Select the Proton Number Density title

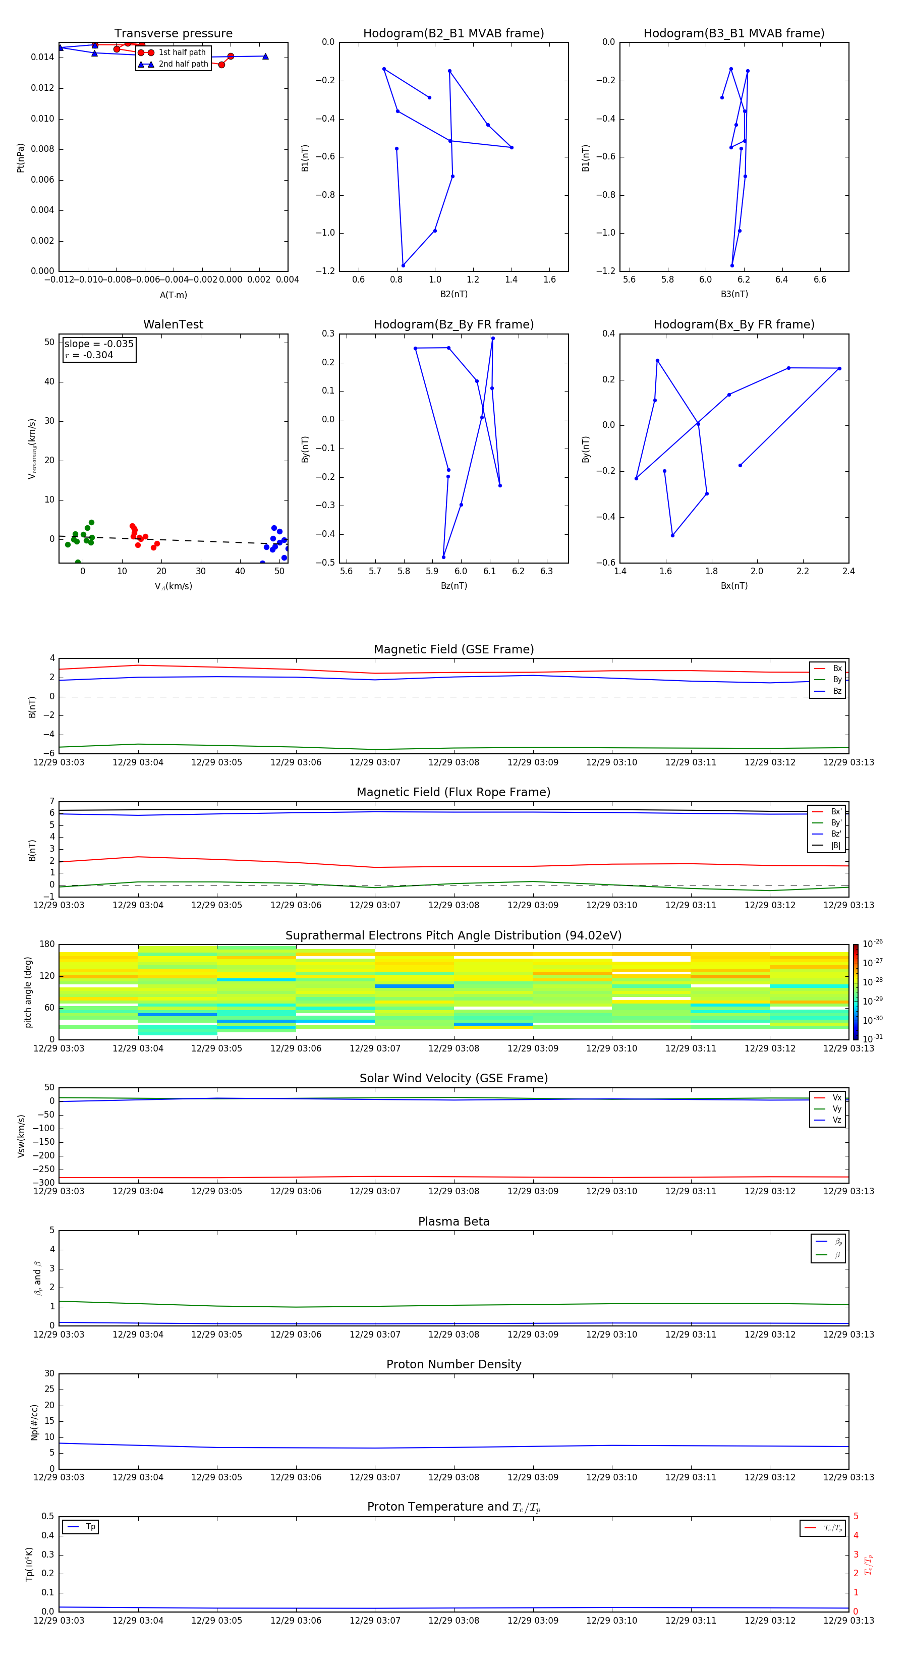coord(453,1364)
